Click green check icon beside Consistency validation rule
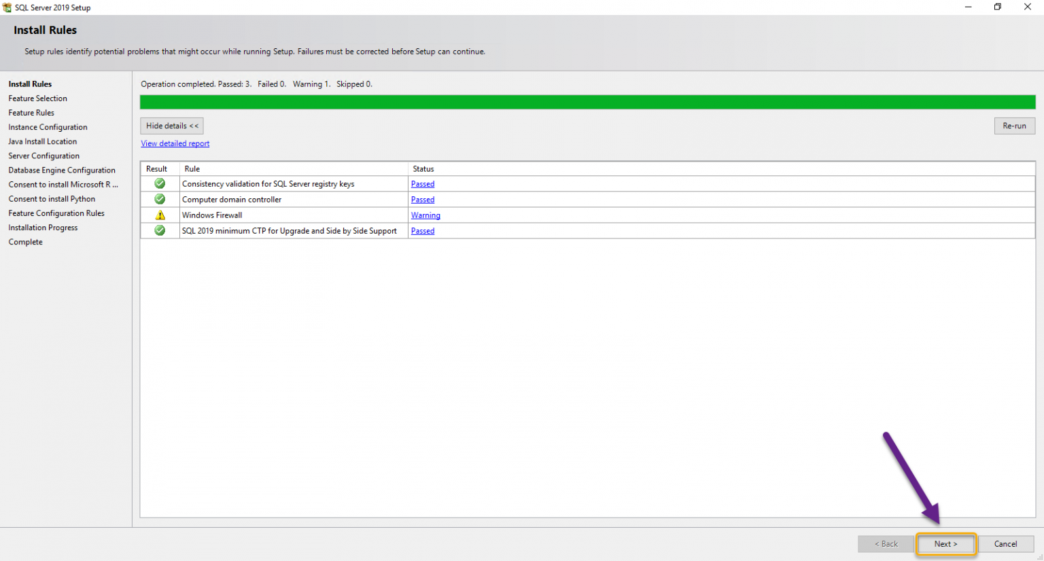This screenshot has width=1044, height=561. 159,183
